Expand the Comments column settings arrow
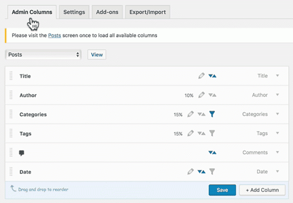The width and height of the screenshot is (293, 203). [x=278, y=152]
